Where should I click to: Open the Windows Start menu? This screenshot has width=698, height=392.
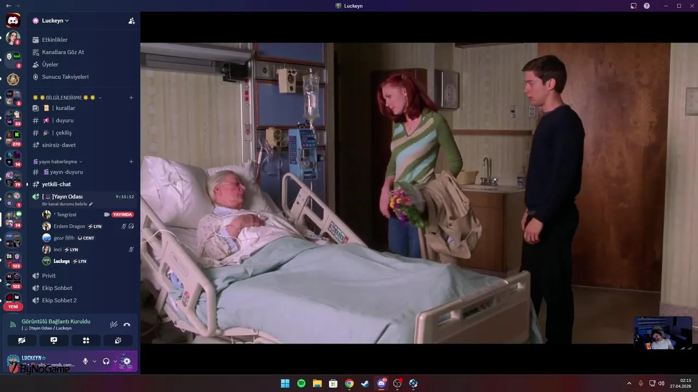point(285,383)
